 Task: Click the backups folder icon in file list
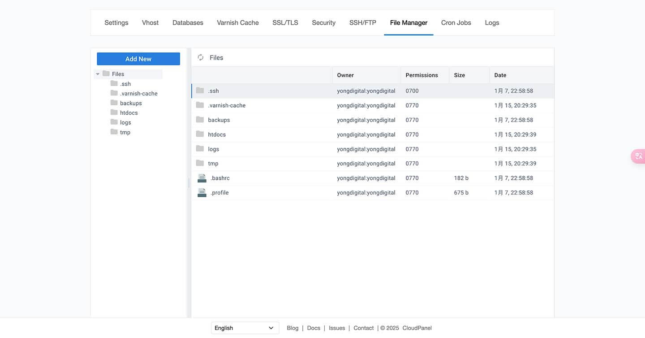(200, 120)
